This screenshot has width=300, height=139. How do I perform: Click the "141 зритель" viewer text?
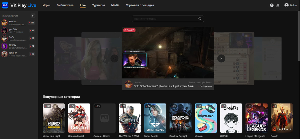205,86
